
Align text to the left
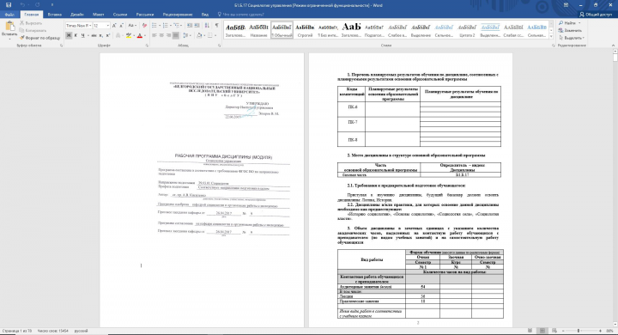pyautogui.click(x=154, y=35)
